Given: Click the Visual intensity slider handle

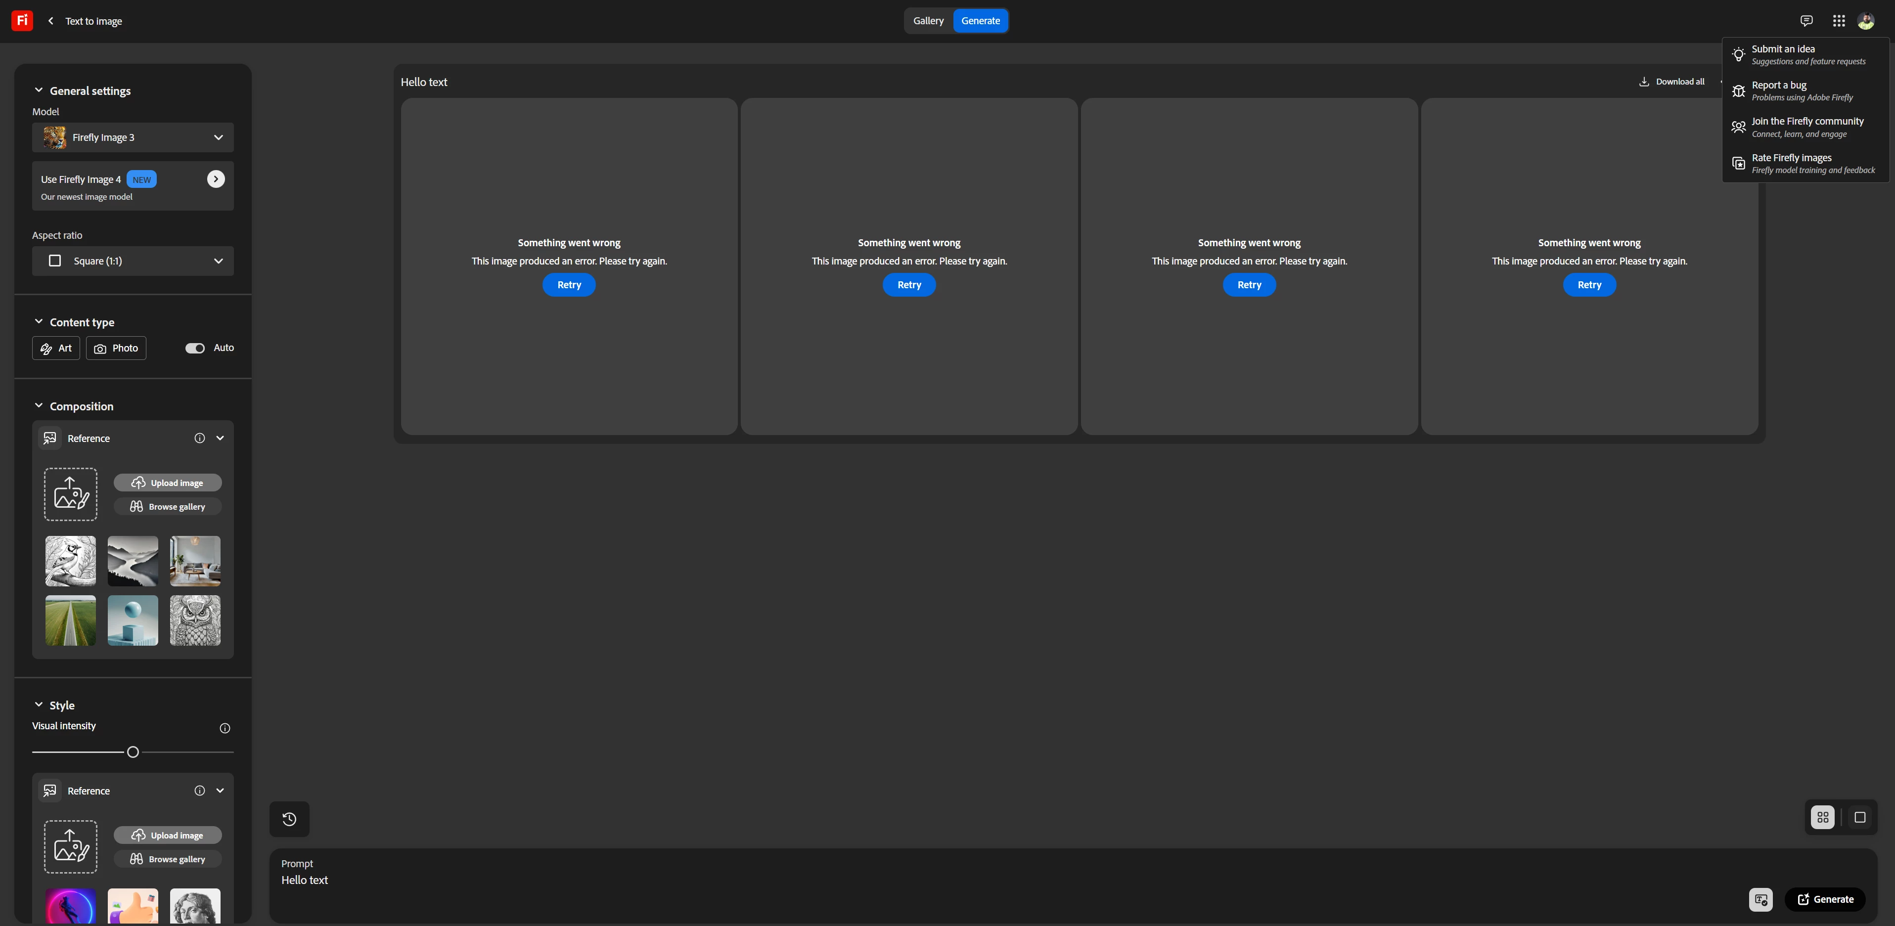Looking at the screenshot, I should pos(133,751).
